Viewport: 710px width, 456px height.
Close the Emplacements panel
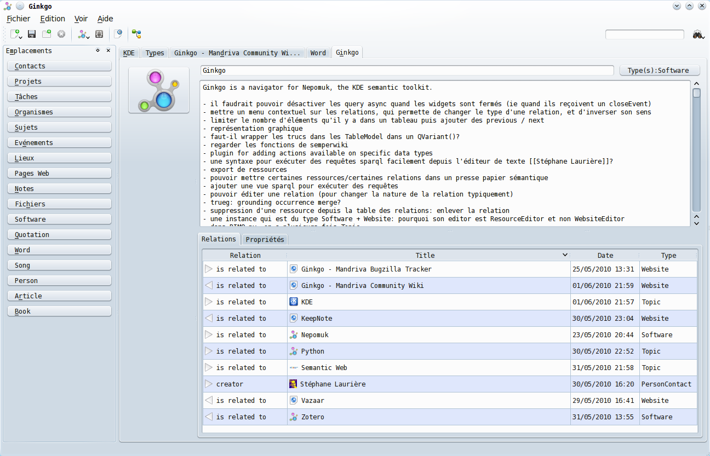(108, 50)
